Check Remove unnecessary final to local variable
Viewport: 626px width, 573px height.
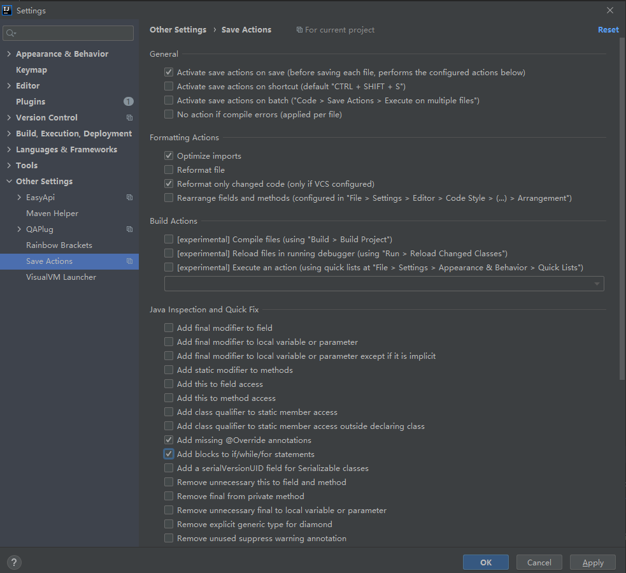coord(169,511)
